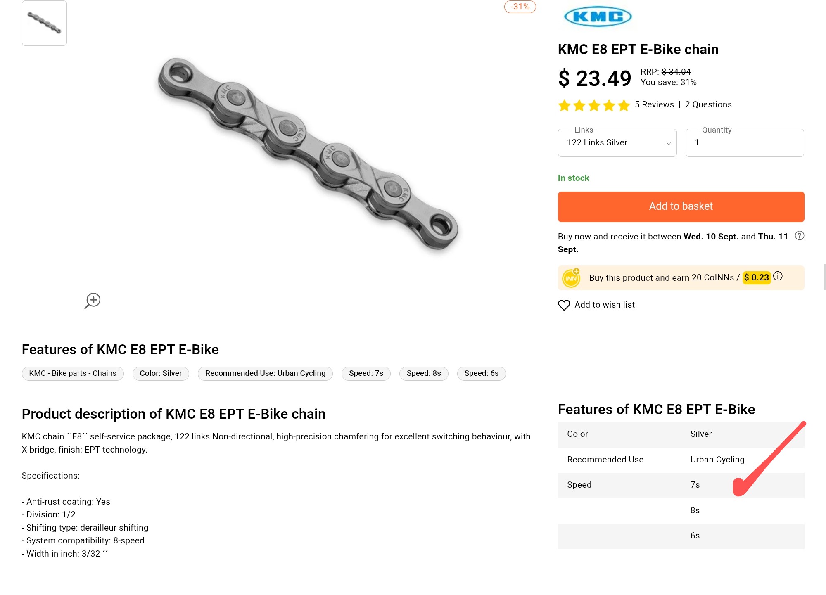Add the chain to basket

pyautogui.click(x=681, y=206)
